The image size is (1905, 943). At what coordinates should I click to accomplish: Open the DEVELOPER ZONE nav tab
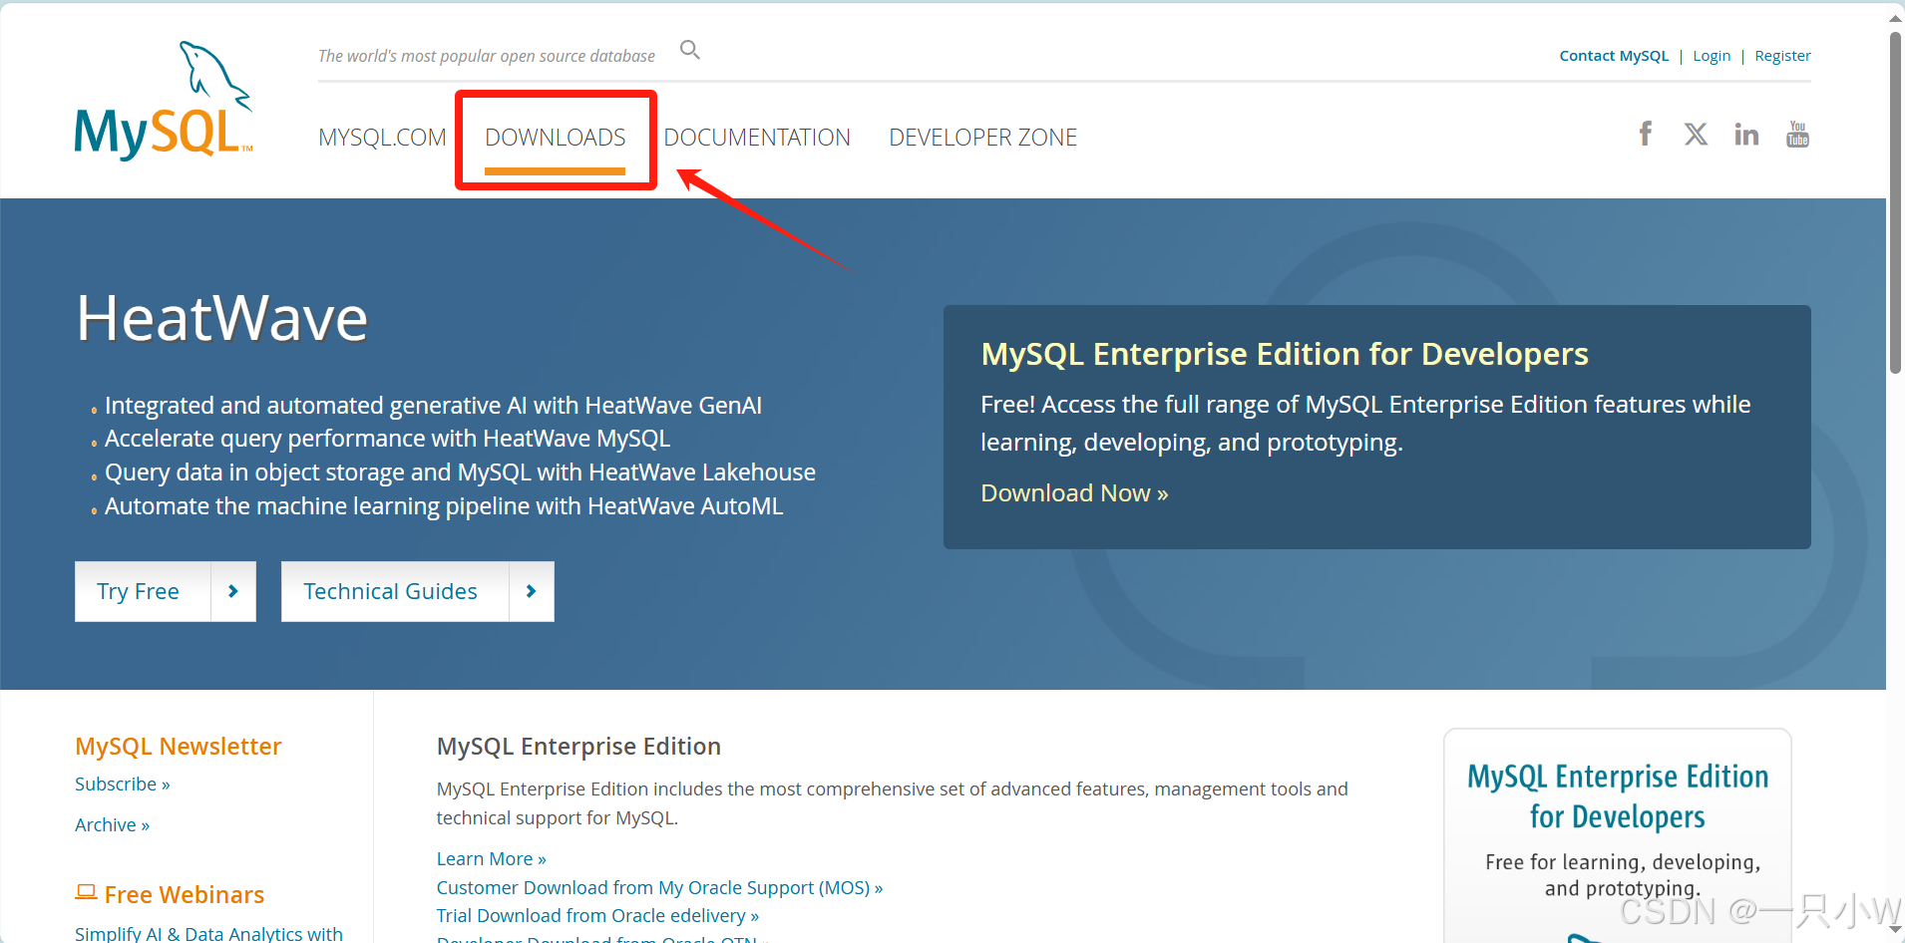click(982, 138)
